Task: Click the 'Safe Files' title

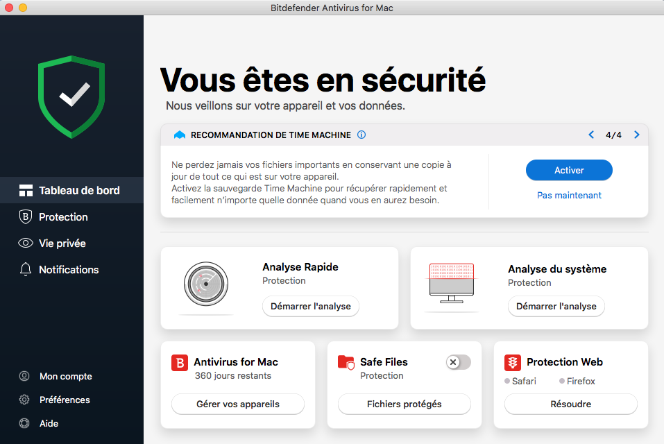Action: tap(384, 362)
